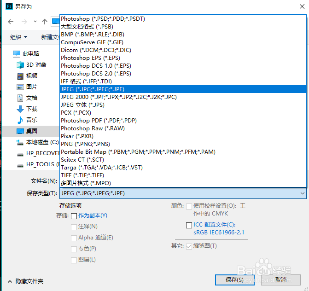
Task: Choose Photoshop (*.PSD;*.PDD;*.PSDT) format
Action: point(183,19)
